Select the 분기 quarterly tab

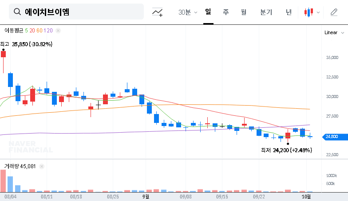click(x=266, y=12)
